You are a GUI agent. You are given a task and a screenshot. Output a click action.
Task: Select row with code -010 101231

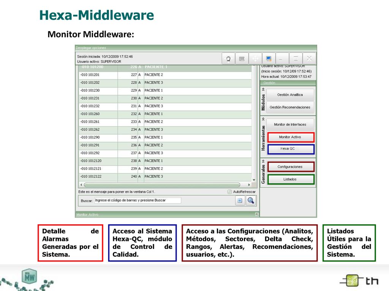[165, 98]
